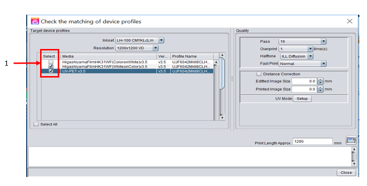Decrease Printed Image Size with down stepper
The width and height of the screenshot is (367, 186).
[320, 91]
